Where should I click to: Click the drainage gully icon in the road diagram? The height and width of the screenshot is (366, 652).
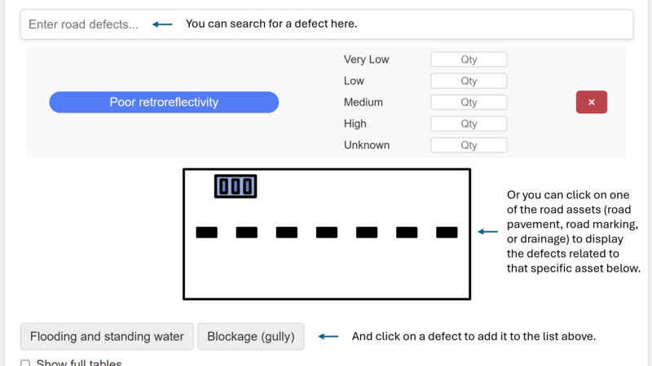(236, 186)
